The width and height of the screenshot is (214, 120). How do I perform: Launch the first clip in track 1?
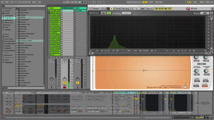point(49,11)
